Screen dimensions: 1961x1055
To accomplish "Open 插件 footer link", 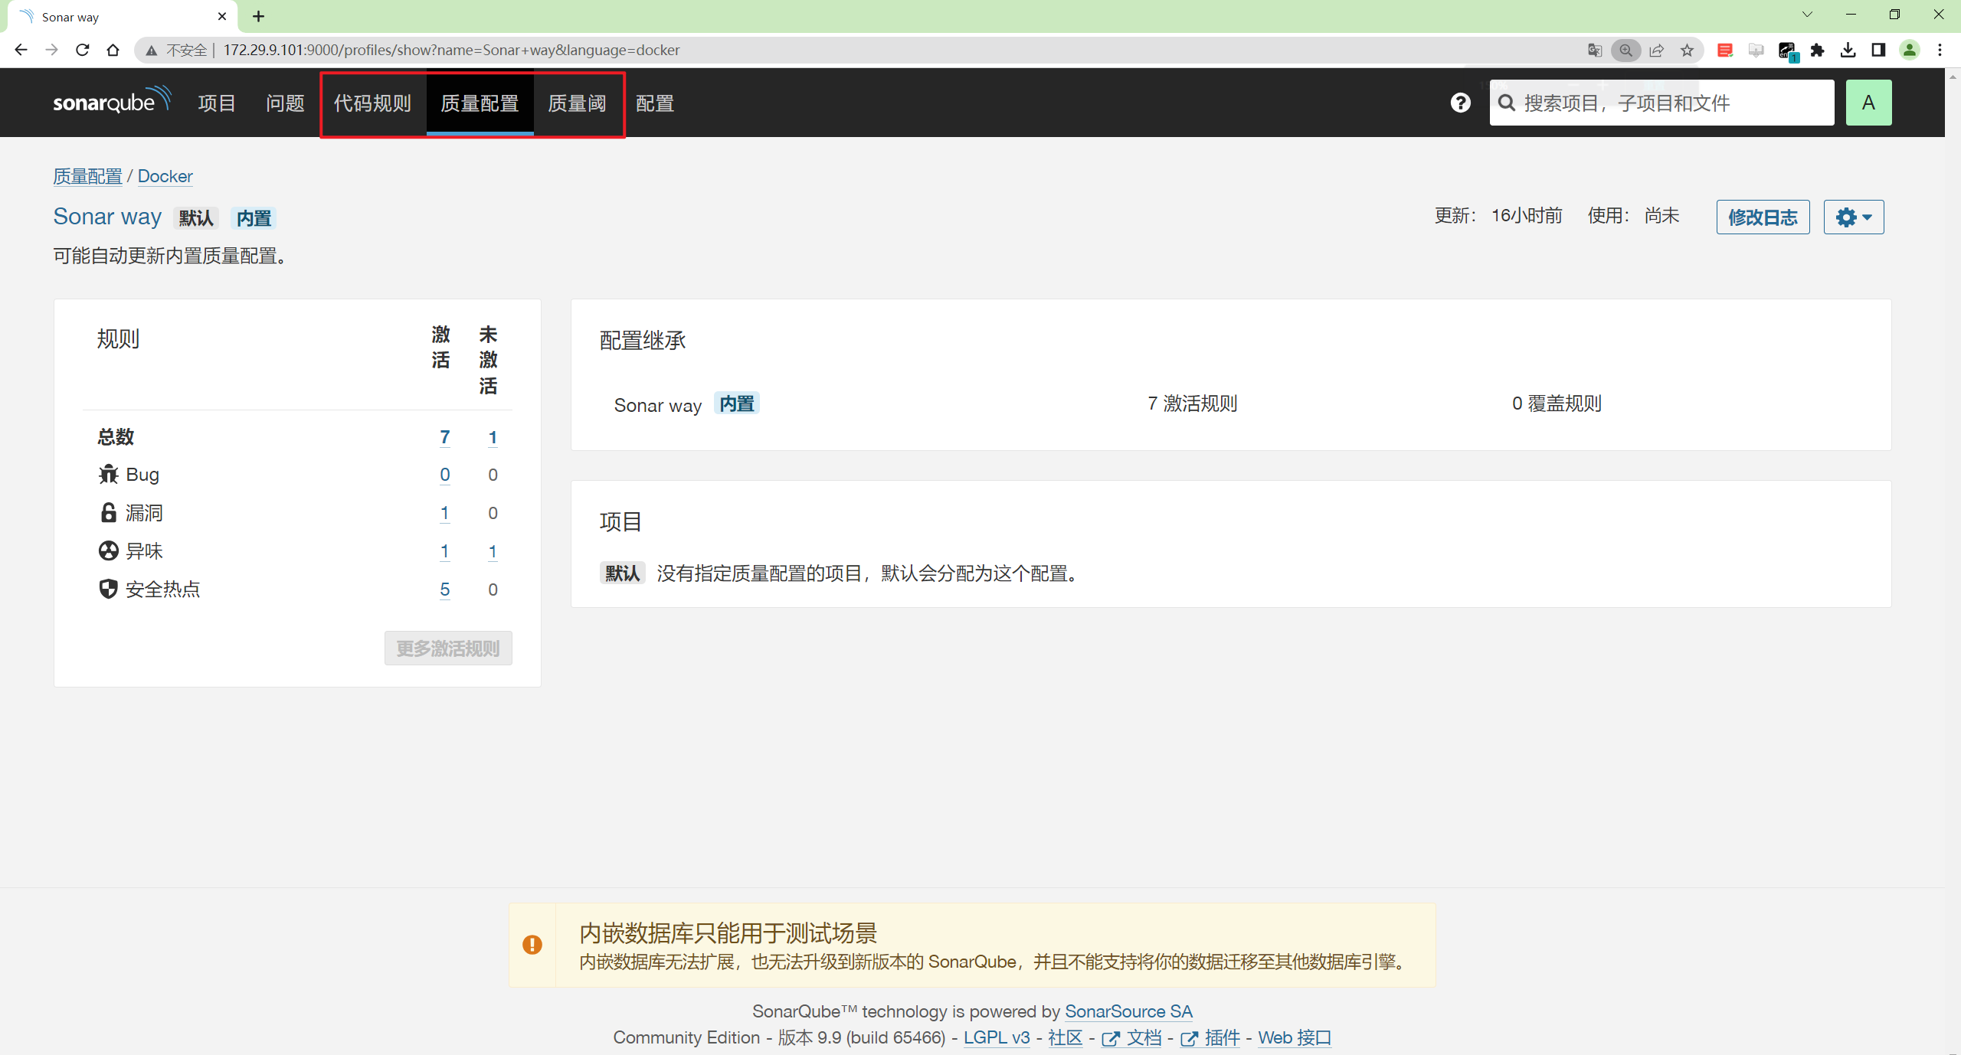I will [x=1210, y=1037].
